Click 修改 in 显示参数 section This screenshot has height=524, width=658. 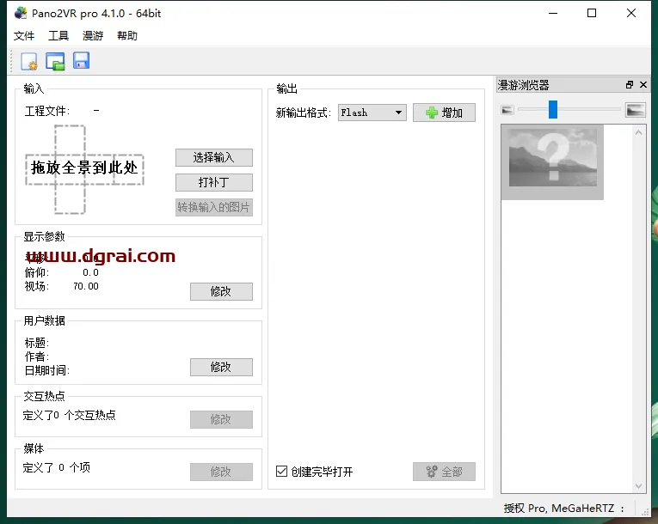(221, 291)
